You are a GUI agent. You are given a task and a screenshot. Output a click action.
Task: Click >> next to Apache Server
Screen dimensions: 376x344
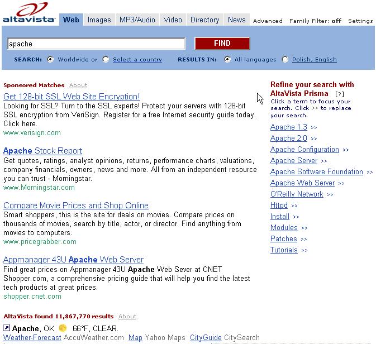point(324,161)
